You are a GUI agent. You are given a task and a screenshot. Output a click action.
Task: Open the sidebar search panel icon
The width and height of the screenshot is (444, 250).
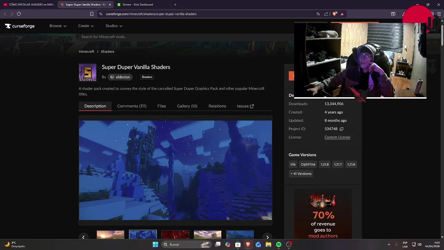tap(393, 14)
